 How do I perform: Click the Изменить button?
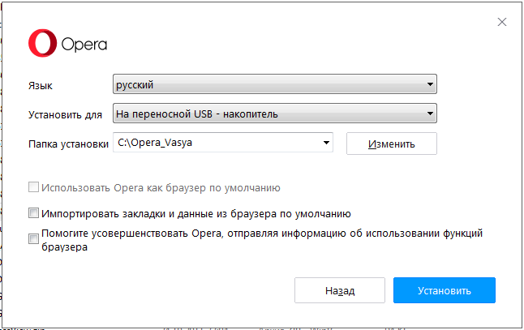tap(391, 144)
